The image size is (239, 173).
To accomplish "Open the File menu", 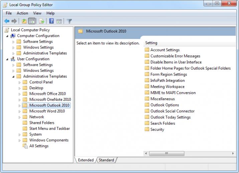I will coord(9,13).
